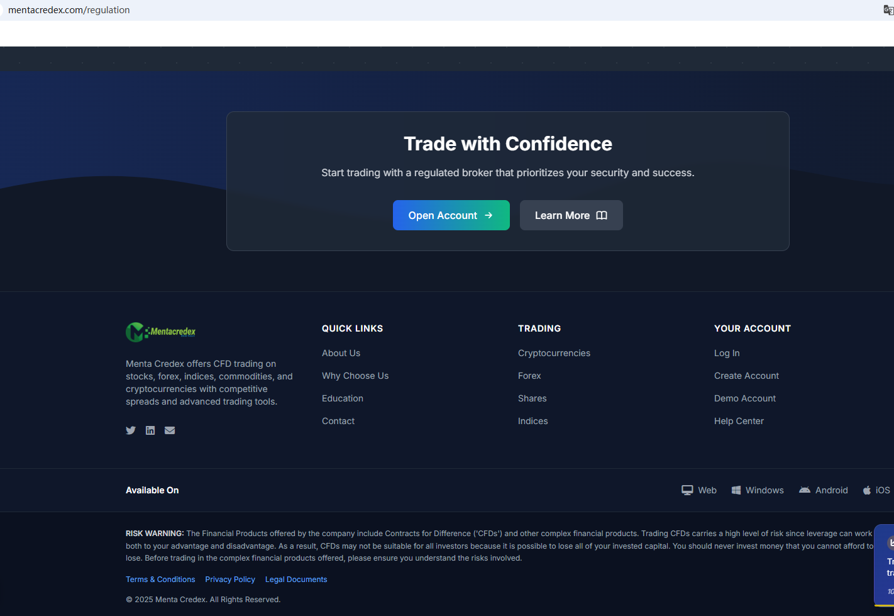Viewport: 894px width, 616px height.
Task: Click the browser translate icon
Action: [x=888, y=10]
